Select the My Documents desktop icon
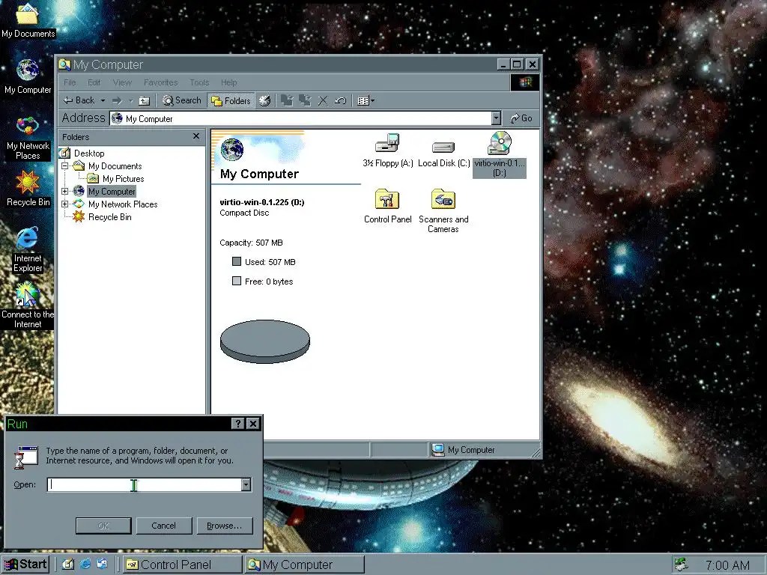 click(28, 20)
